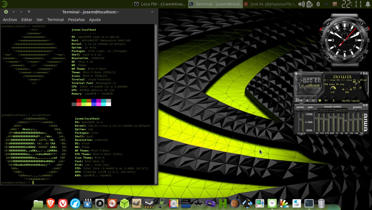Launch the terminal from the dock
372x210 pixels.
(309, 203)
